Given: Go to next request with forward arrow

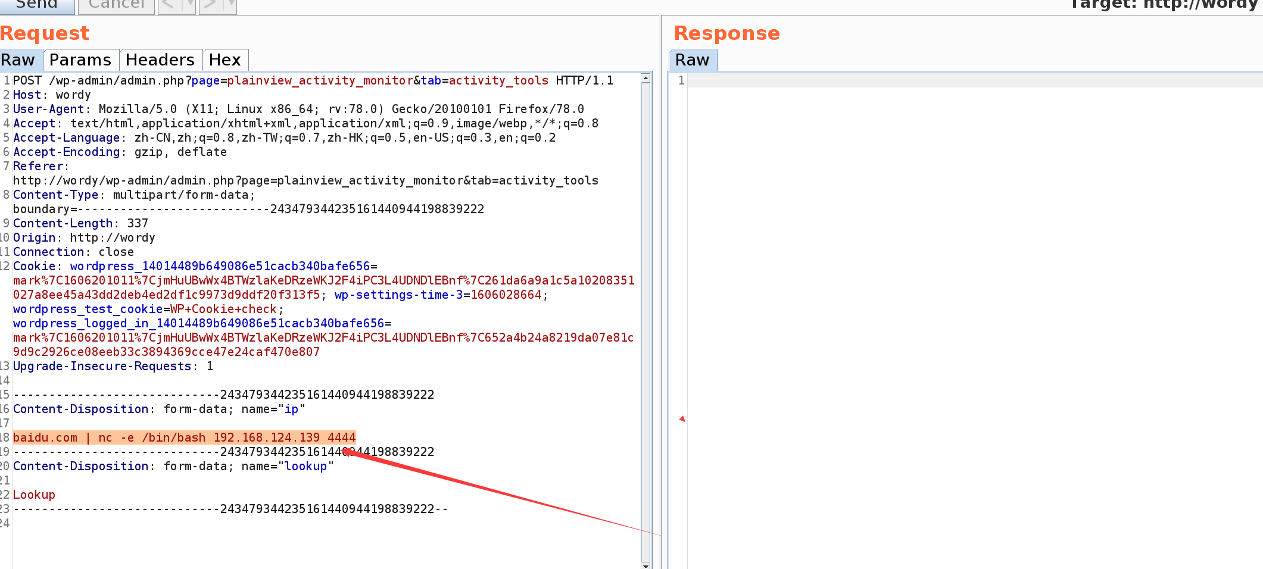Looking at the screenshot, I should [210, 5].
